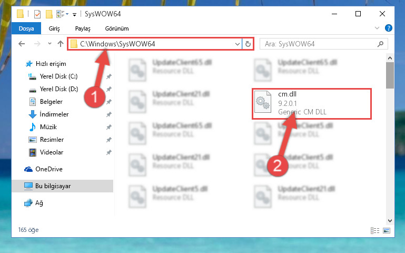Unpin Müzik via its pin icon
405x253 pixels.
pyautogui.click(x=109, y=127)
